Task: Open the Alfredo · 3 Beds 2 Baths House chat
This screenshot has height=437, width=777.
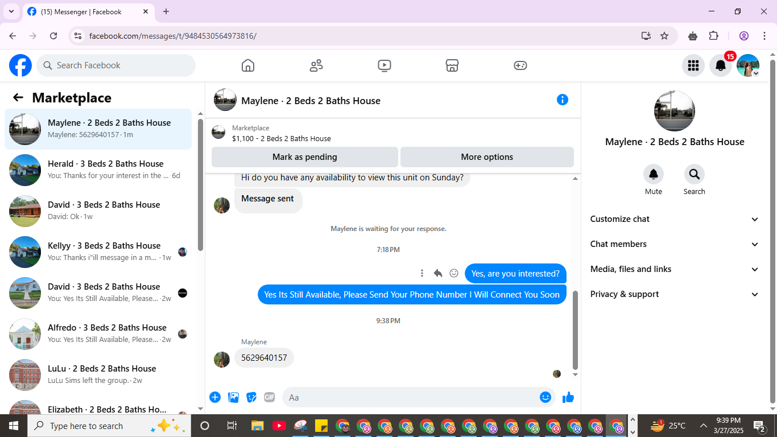Action: click(x=98, y=334)
